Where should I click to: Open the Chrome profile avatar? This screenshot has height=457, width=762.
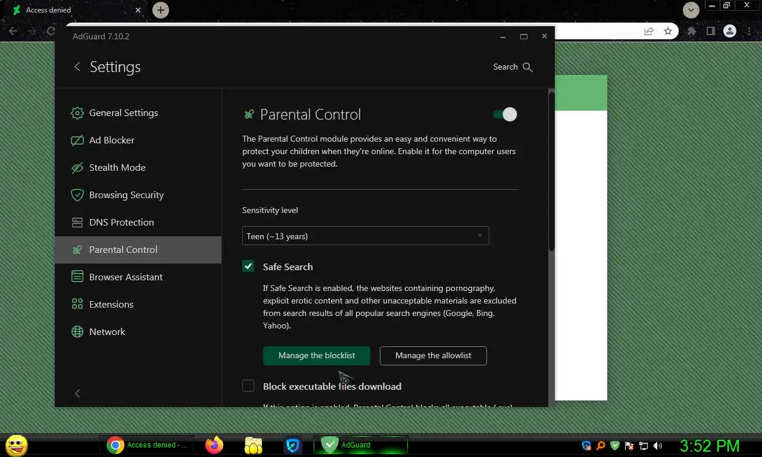[729, 31]
